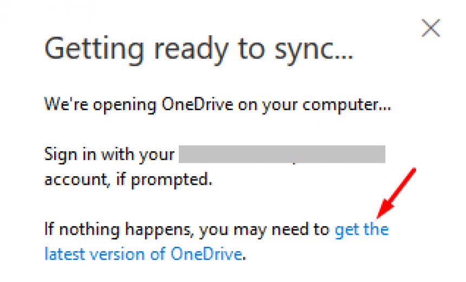Click the If nothing happens sentence text
Image resolution: width=466 pixels, height=282 pixels.
tap(186, 230)
